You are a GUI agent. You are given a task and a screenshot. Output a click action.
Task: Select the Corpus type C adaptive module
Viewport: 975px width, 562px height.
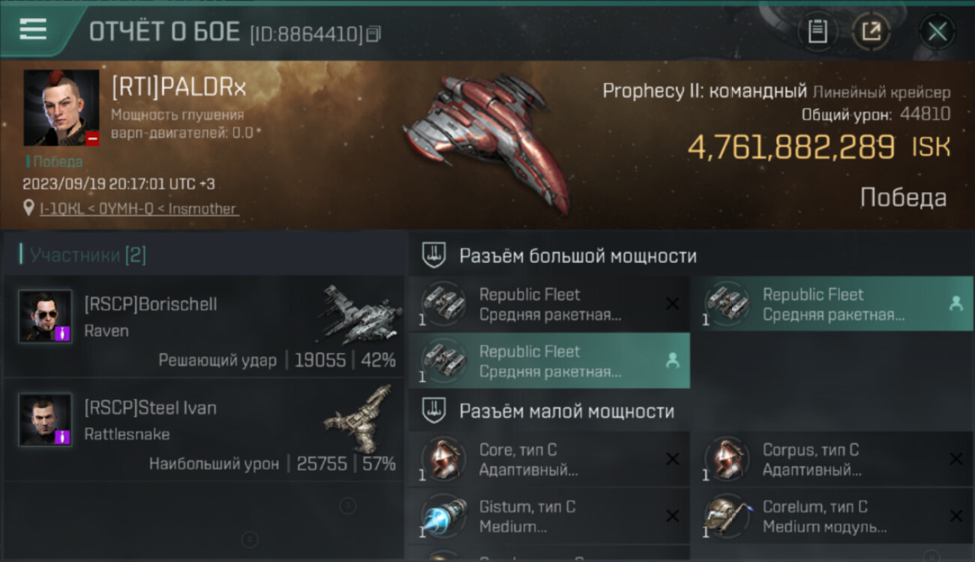[x=832, y=460]
